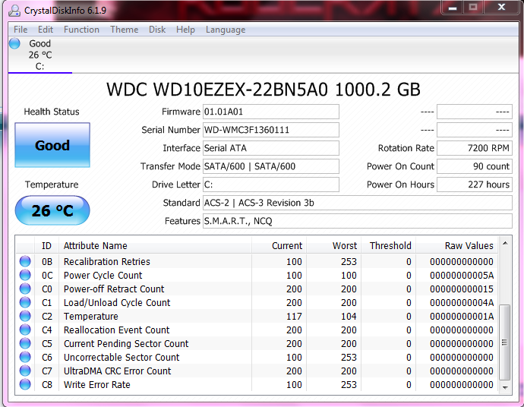Click status orb for Reallocation Event Count row
524x407 pixels.
(x=25, y=330)
